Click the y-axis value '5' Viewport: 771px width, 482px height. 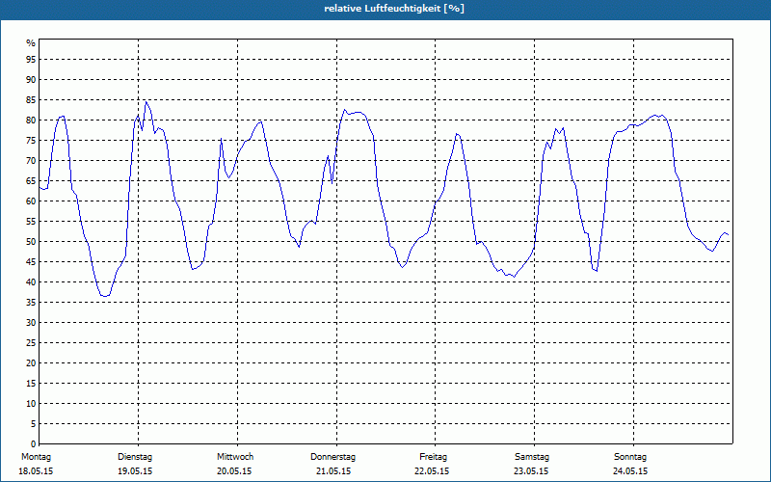pos(33,424)
